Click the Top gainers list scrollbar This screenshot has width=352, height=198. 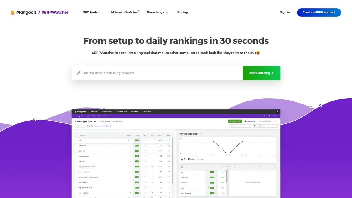click(226, 176)
